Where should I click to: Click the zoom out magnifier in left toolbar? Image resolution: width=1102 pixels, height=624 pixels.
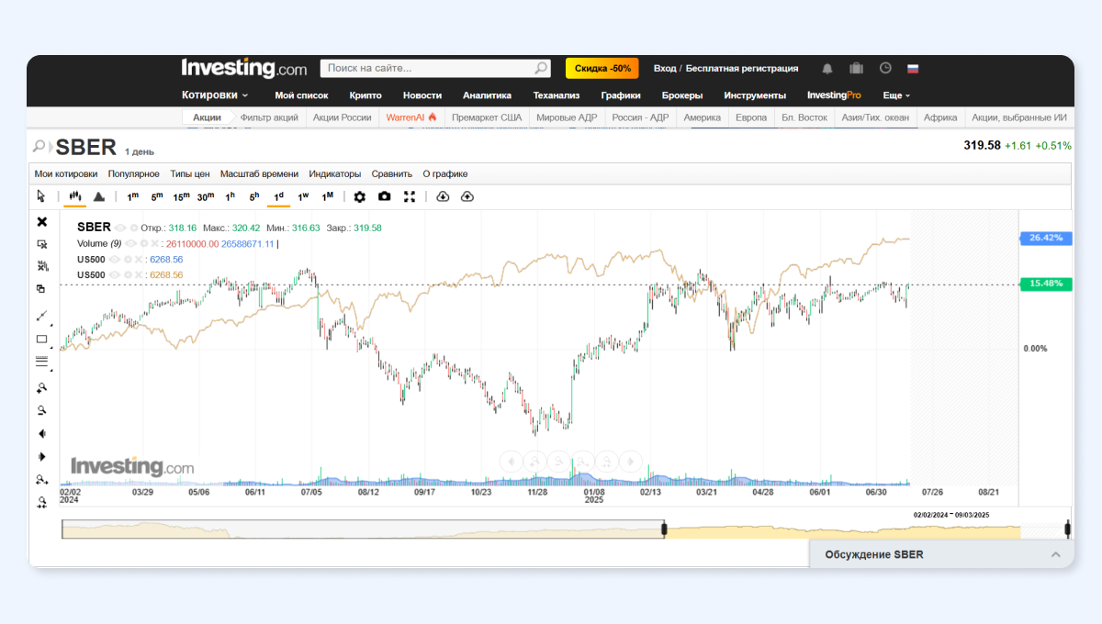tap(41, 410)
